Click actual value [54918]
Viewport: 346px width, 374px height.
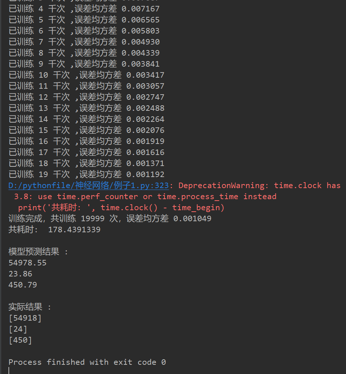click(x=25, y=318)
